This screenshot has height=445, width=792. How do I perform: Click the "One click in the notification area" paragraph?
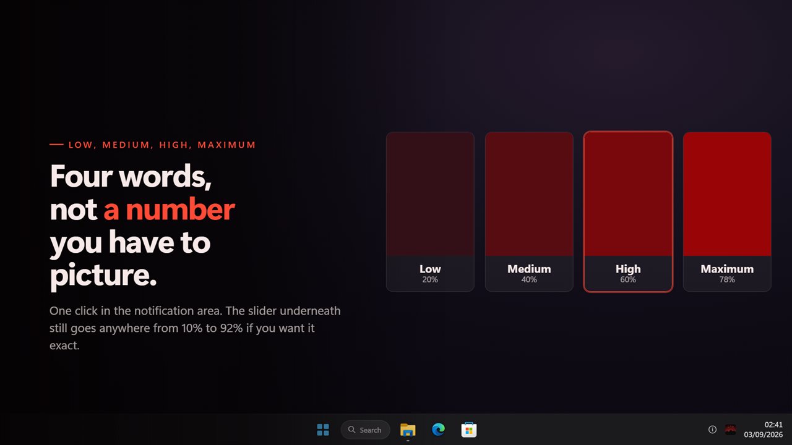click(195, 328)
